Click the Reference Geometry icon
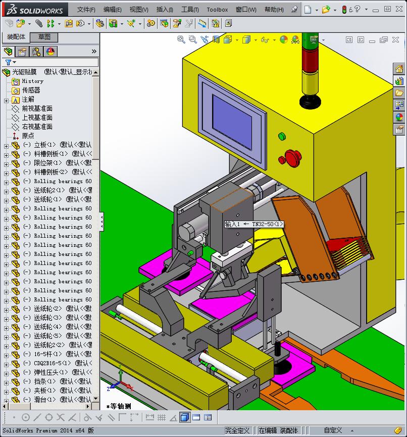The height and width of the screenshot is (437, 407). (131, 23)
